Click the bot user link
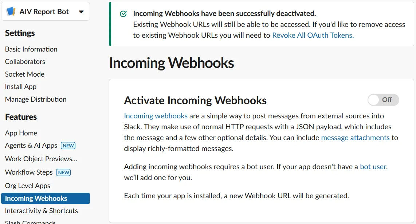This screenshot has width=416, height=224. [373, 167]
